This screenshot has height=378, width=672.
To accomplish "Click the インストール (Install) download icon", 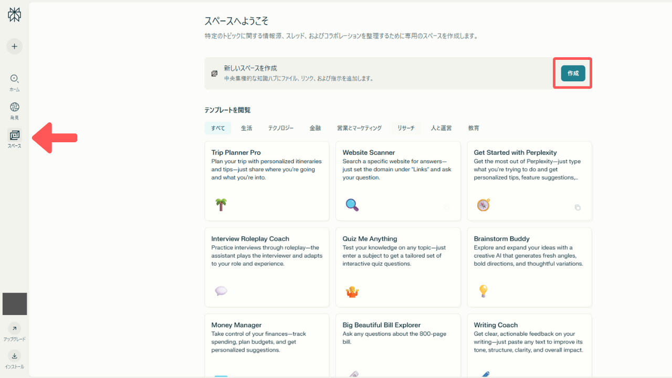I will 14,356.
